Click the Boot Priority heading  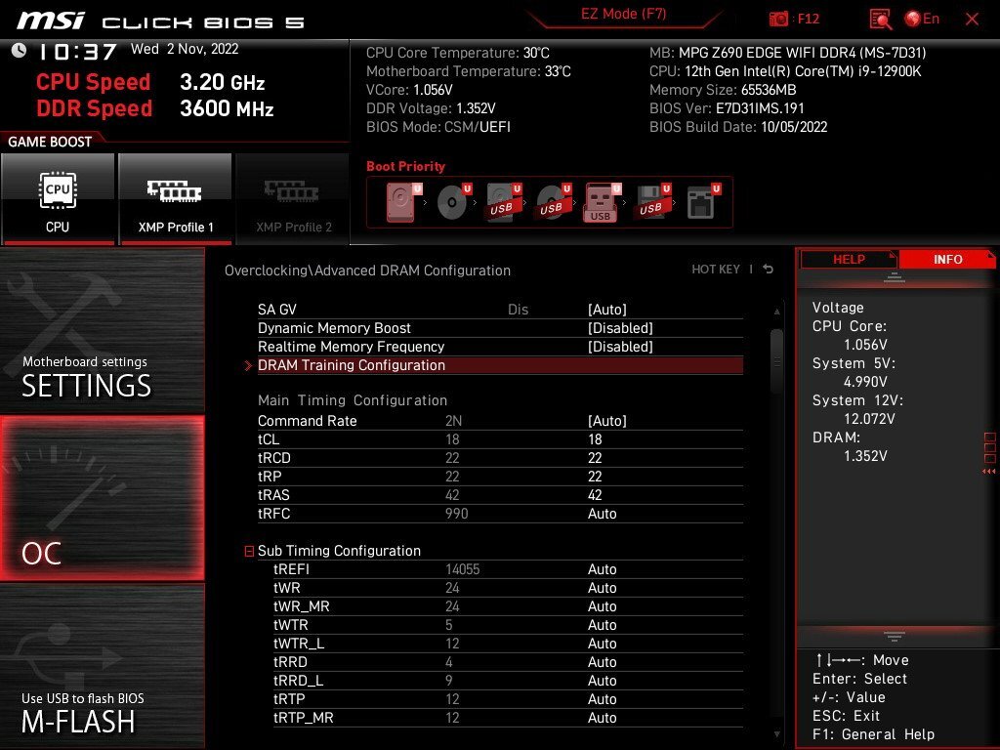tap(405, 166)
